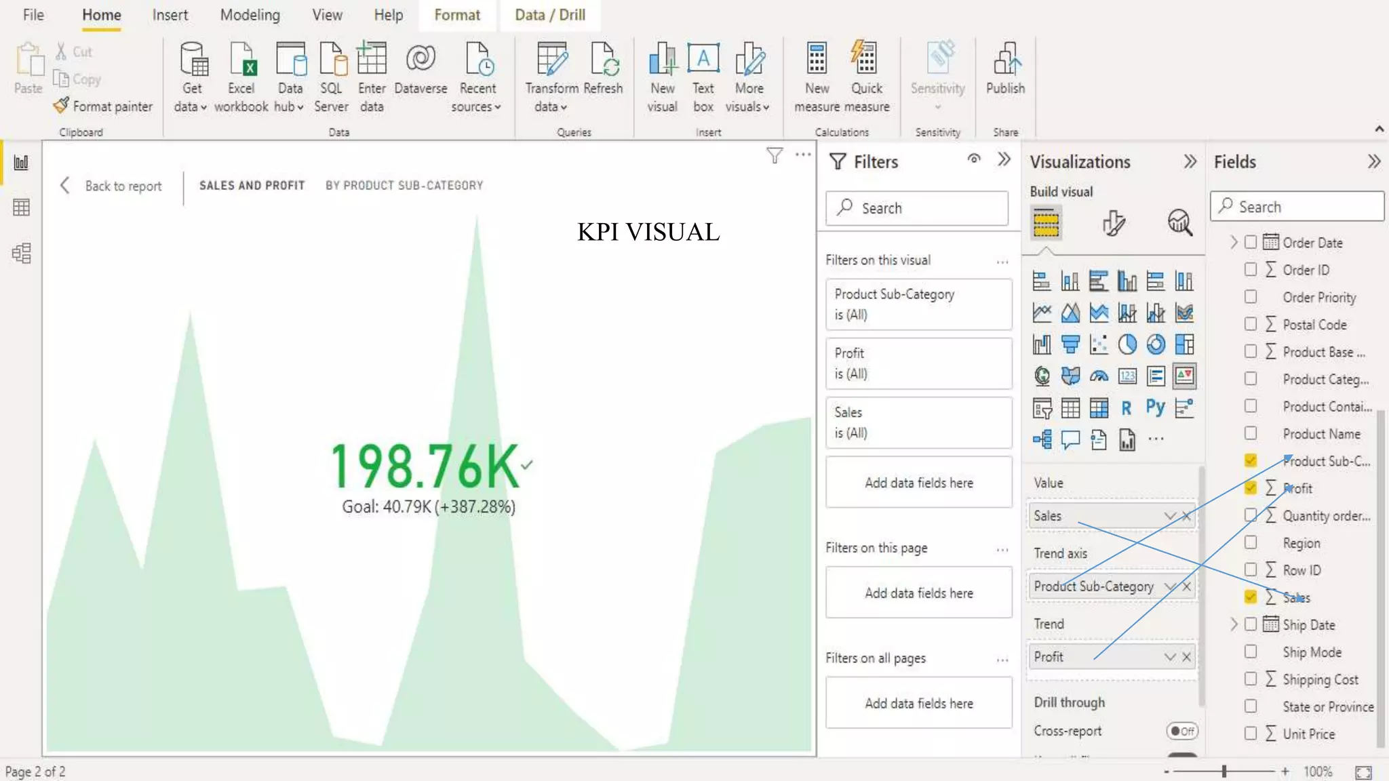Screen dimensions: 1389x781
Task: Uncheck the Sales field checkbox
Action: pyautogui.click(x=1251, y=597)
